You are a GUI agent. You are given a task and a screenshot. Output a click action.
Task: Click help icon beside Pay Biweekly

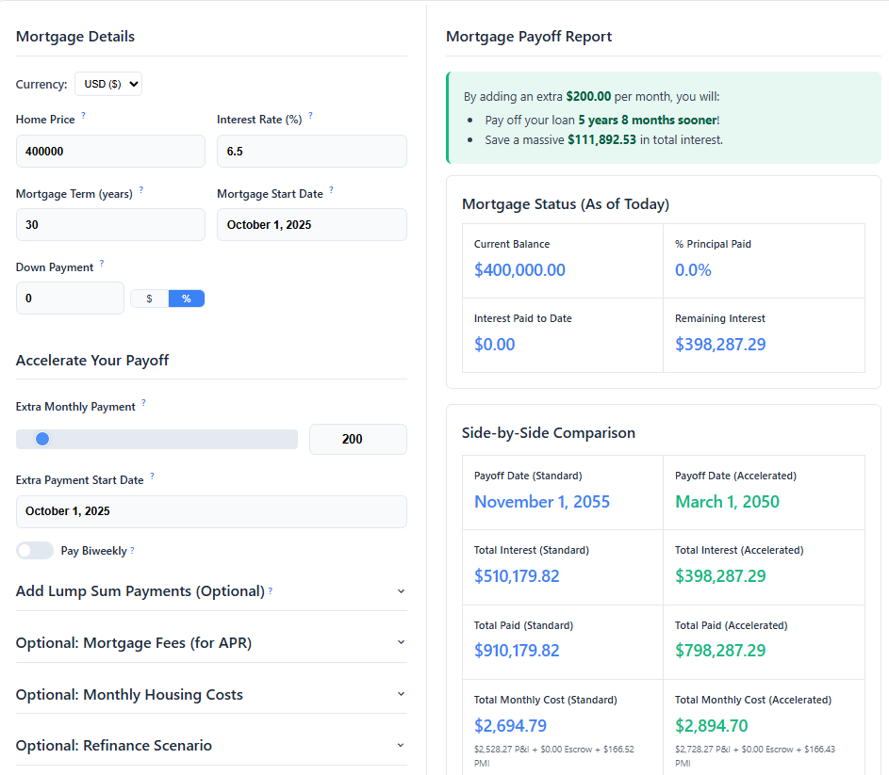pos(132,551)
